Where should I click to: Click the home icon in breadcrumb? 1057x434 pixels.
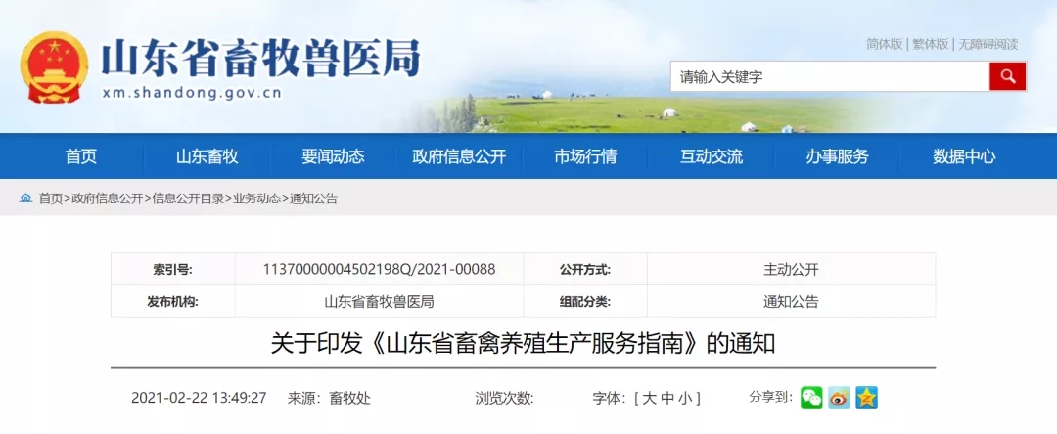(x=25, y=197)
